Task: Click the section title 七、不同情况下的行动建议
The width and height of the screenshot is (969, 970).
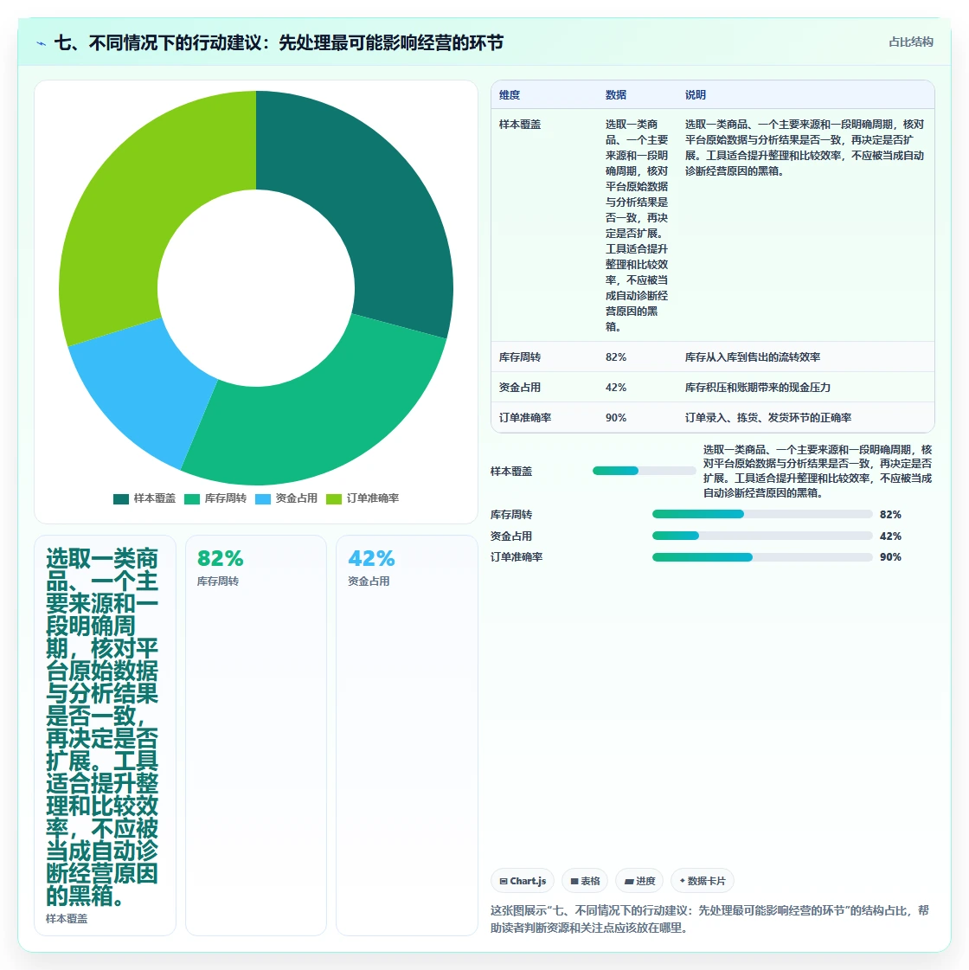Action: [279, 42]
